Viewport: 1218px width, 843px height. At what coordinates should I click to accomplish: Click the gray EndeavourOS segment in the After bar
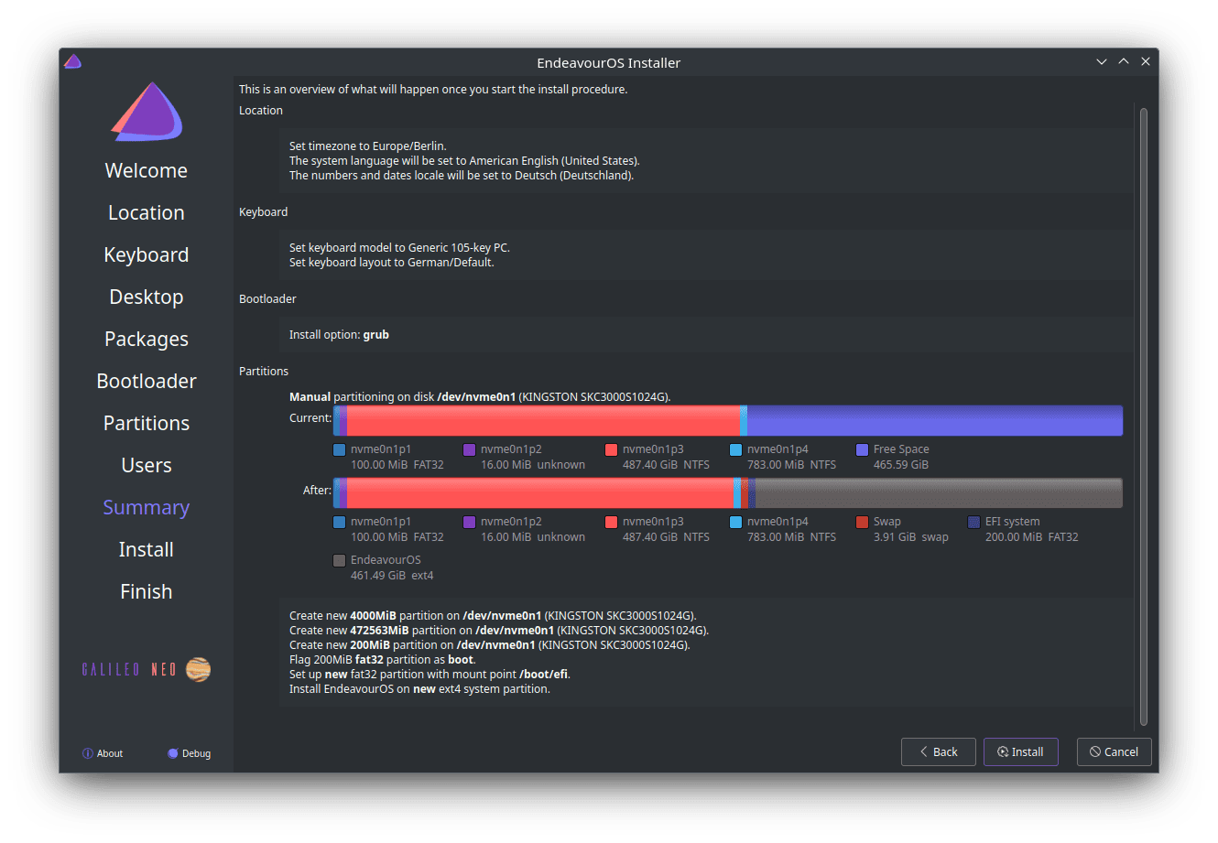click(x=939, y=493)
